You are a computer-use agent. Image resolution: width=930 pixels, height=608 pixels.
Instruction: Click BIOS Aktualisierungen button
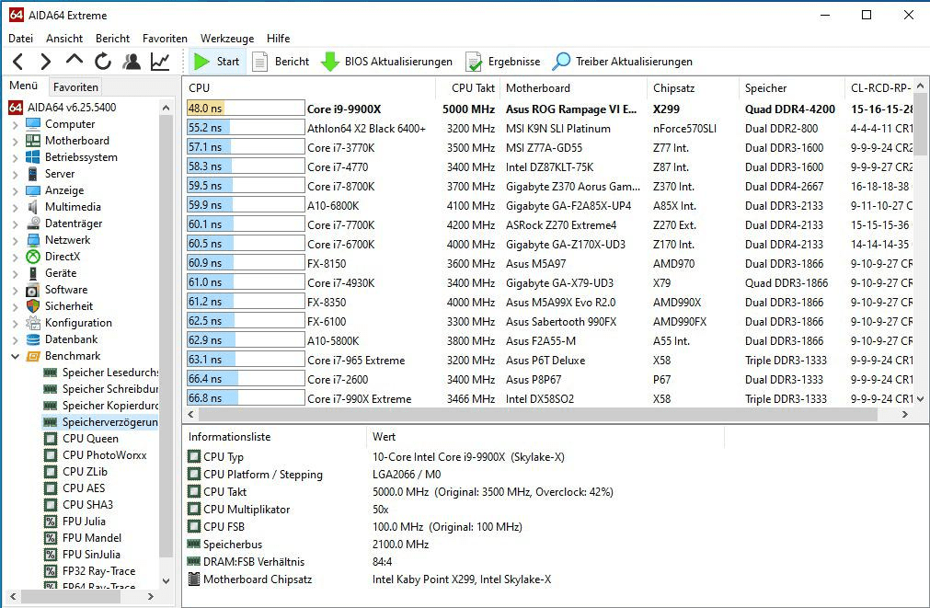coord(386,62)
